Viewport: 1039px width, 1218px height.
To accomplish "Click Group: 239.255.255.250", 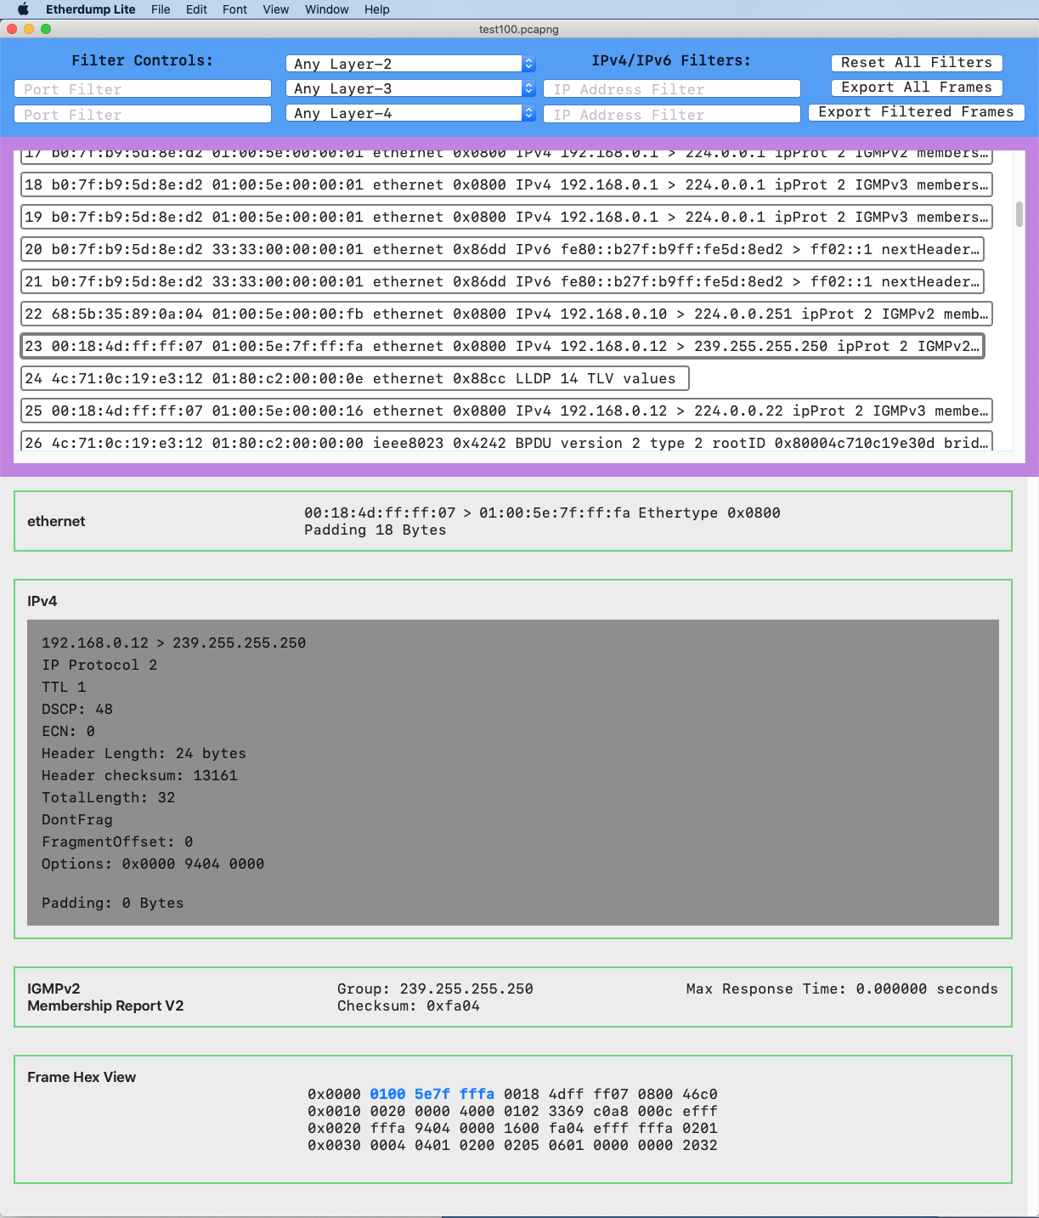I will tap(435, 989).
